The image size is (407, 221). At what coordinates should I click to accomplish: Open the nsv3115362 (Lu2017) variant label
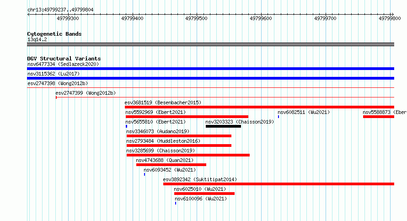point(54,74)
